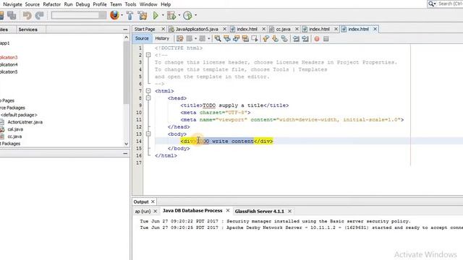
Task: Close the cc.java editor tab
Action: (x=297, y=29)
